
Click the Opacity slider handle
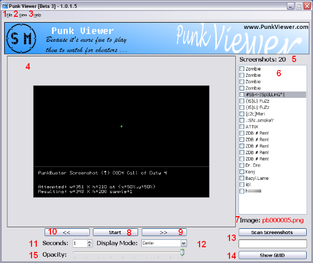182,252
